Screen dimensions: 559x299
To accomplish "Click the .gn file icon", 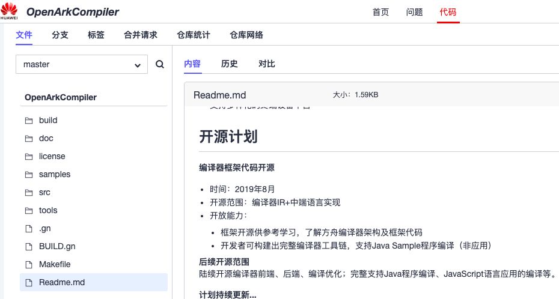I will pos(29,229).
